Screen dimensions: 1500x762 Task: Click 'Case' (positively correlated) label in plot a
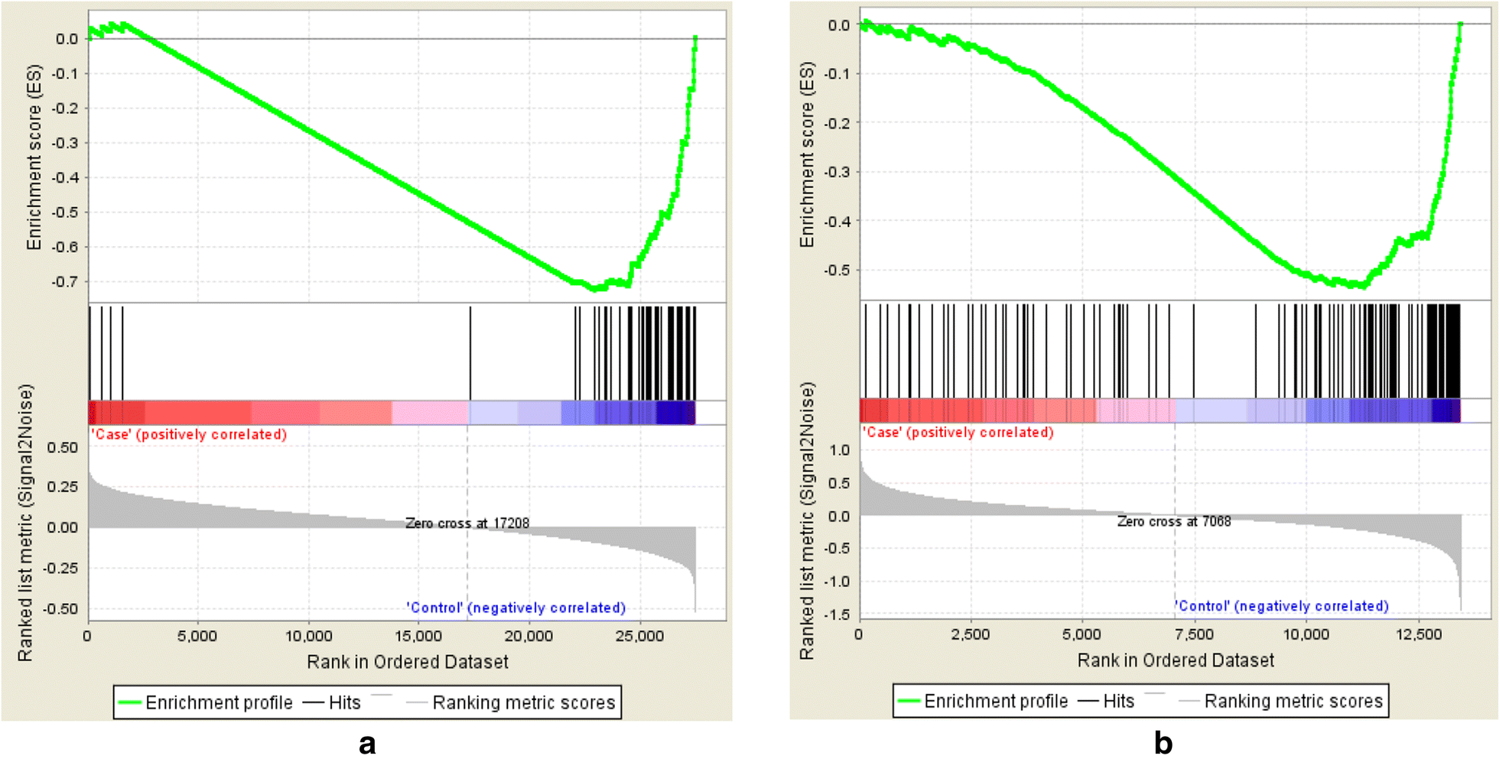coord(189,434)
